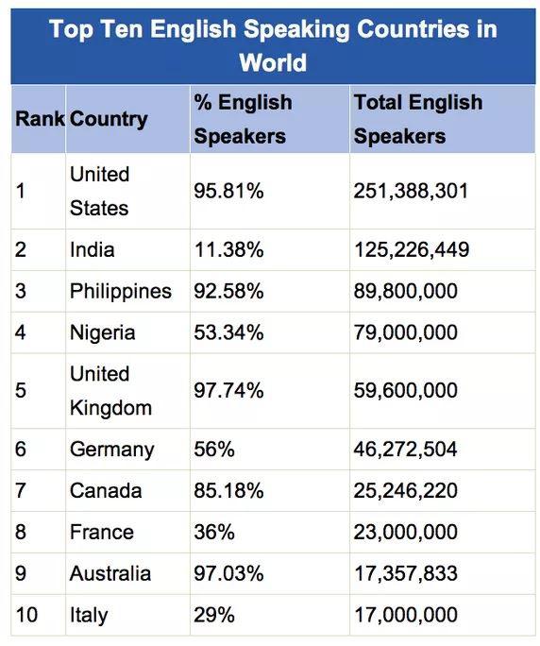Select the Rank column header
Image resolution: width=540 pixels, height=646 pixels.
coord(40,120)
